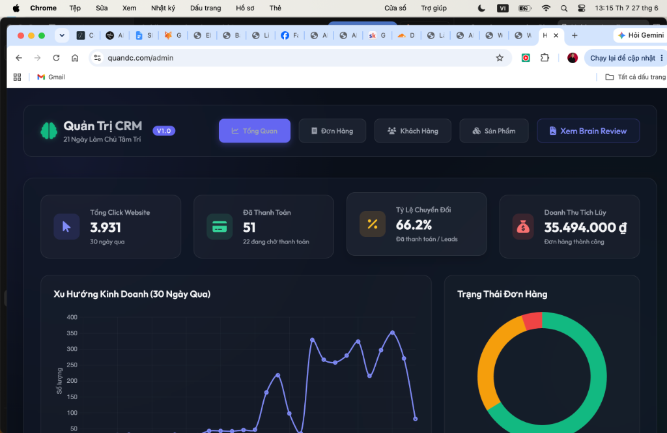
Task: Switch to the Facebook tab
Action: [x=290, y=35]
